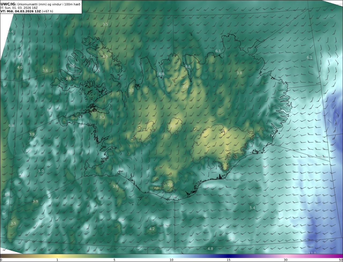Click the 6.6 value label
Image resolution: width=343 pixels, height=262 pixels.
162,74
